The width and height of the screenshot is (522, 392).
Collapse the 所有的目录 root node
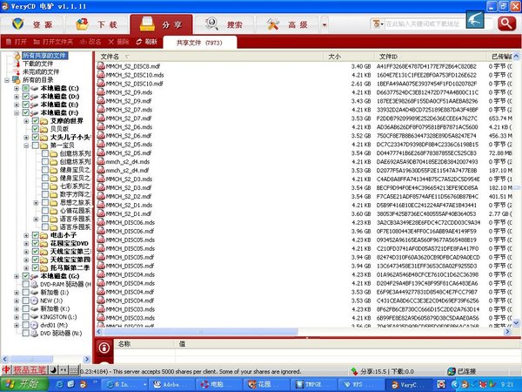pyautogui.click(x=7, y=80)
